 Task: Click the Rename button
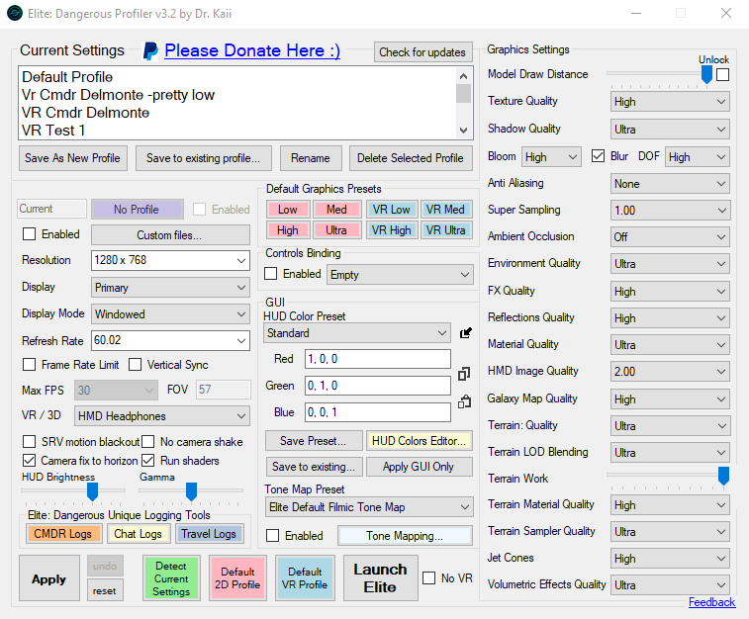pyautogui.click(x=311, y=158)
